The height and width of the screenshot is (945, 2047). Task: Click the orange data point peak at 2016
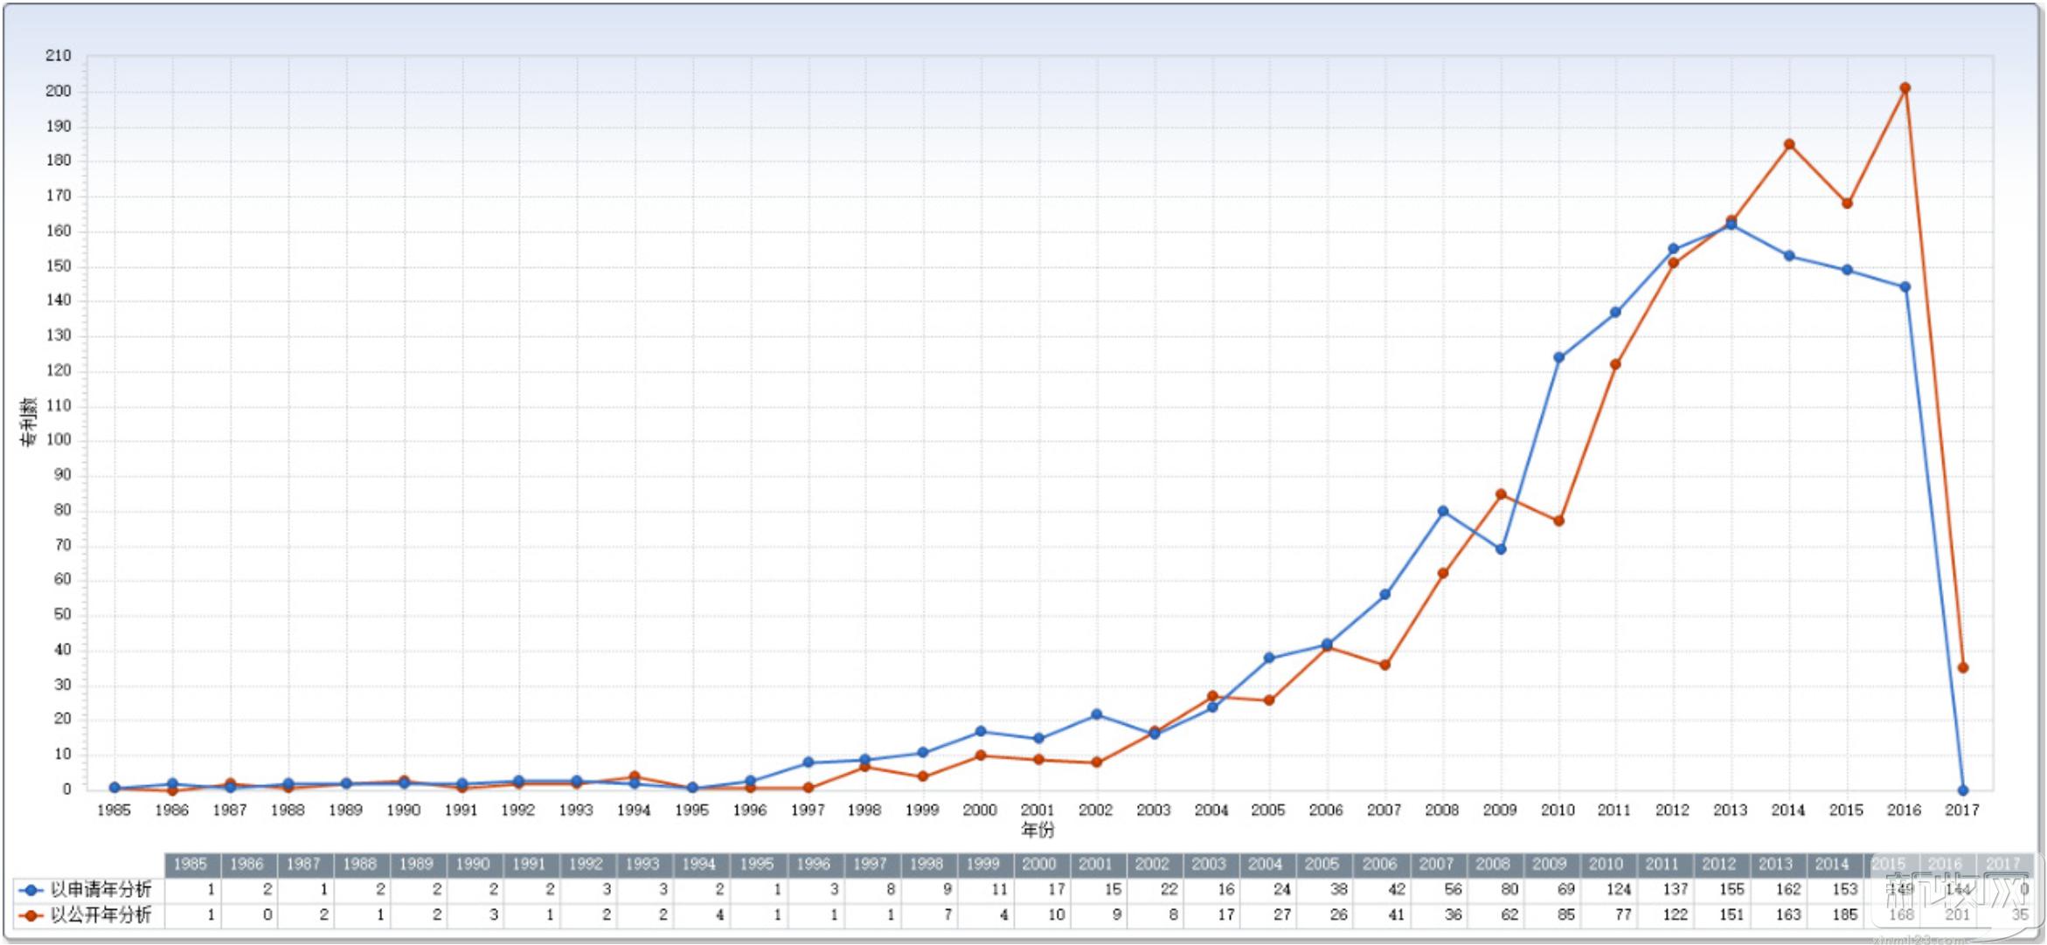pos(1905,88)
